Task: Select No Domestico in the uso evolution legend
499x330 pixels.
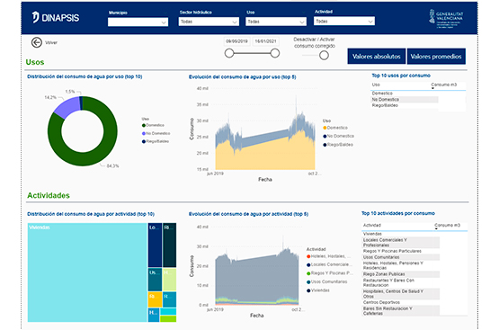Action: point(338,136)
